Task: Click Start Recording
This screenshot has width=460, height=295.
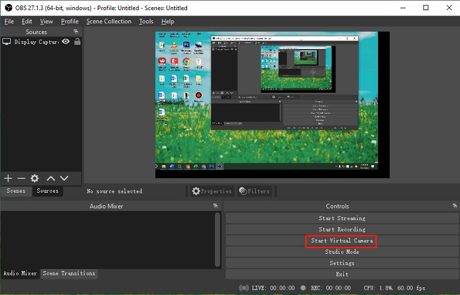Action: [x=342, y=229]
